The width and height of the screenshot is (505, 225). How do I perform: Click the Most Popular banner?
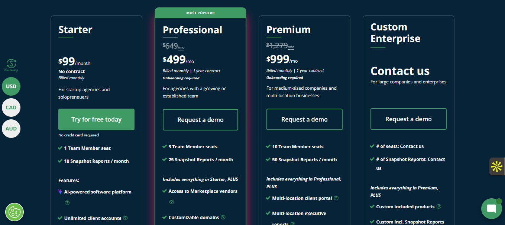(200, 13)
